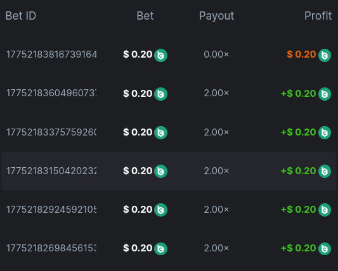Sort by the Bet column header

coord(145,16)
